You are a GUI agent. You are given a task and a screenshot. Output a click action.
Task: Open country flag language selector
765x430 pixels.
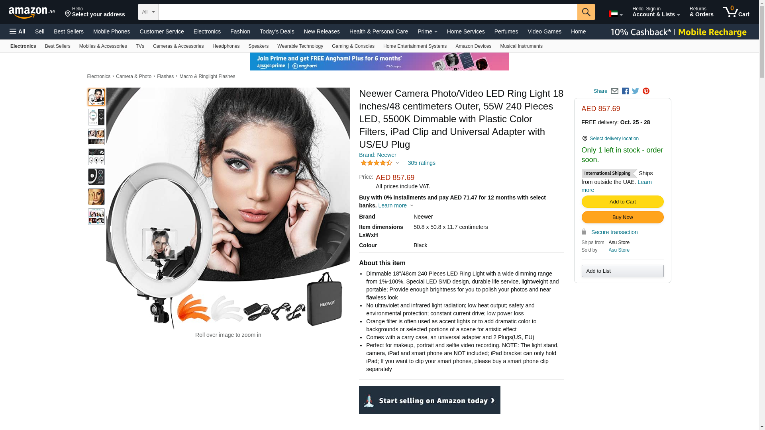(616, 14)
